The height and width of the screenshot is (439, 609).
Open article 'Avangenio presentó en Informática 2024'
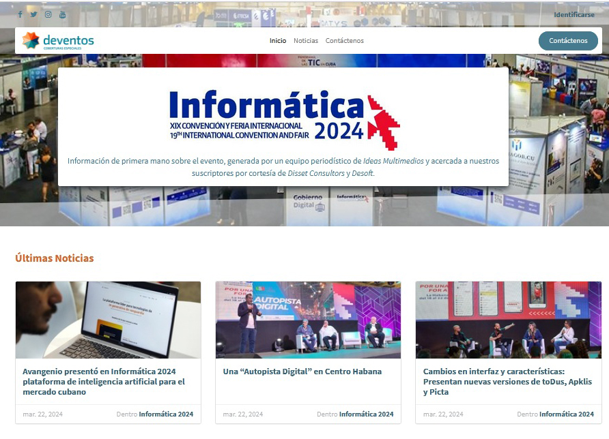click(x=104, y=382)
